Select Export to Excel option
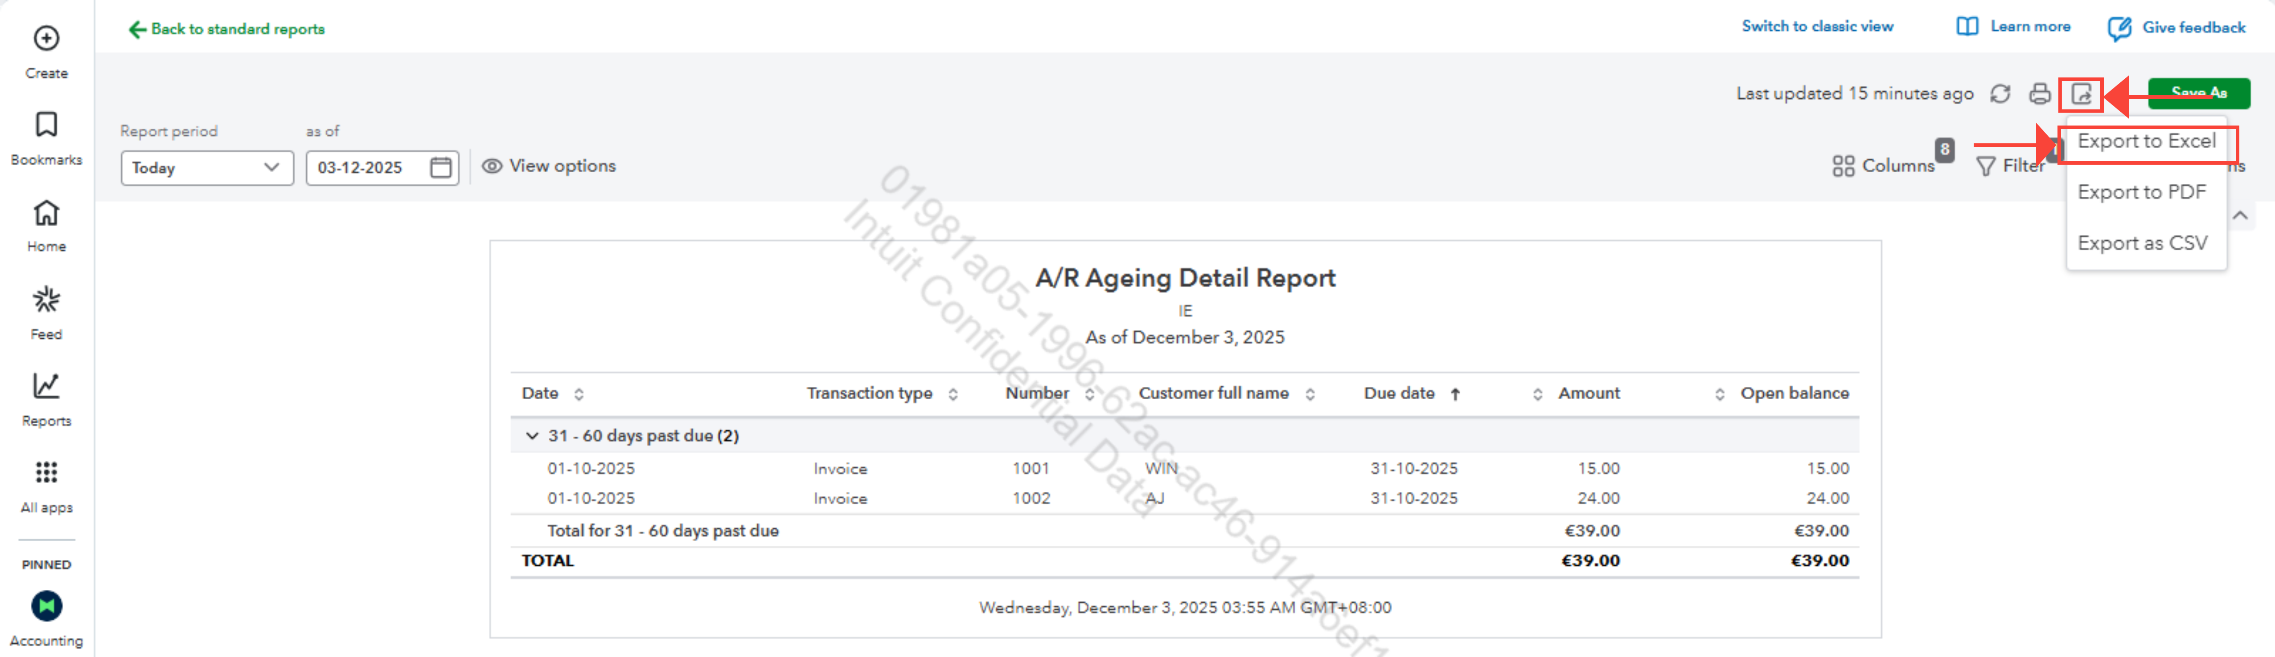 pos(2146,141)
